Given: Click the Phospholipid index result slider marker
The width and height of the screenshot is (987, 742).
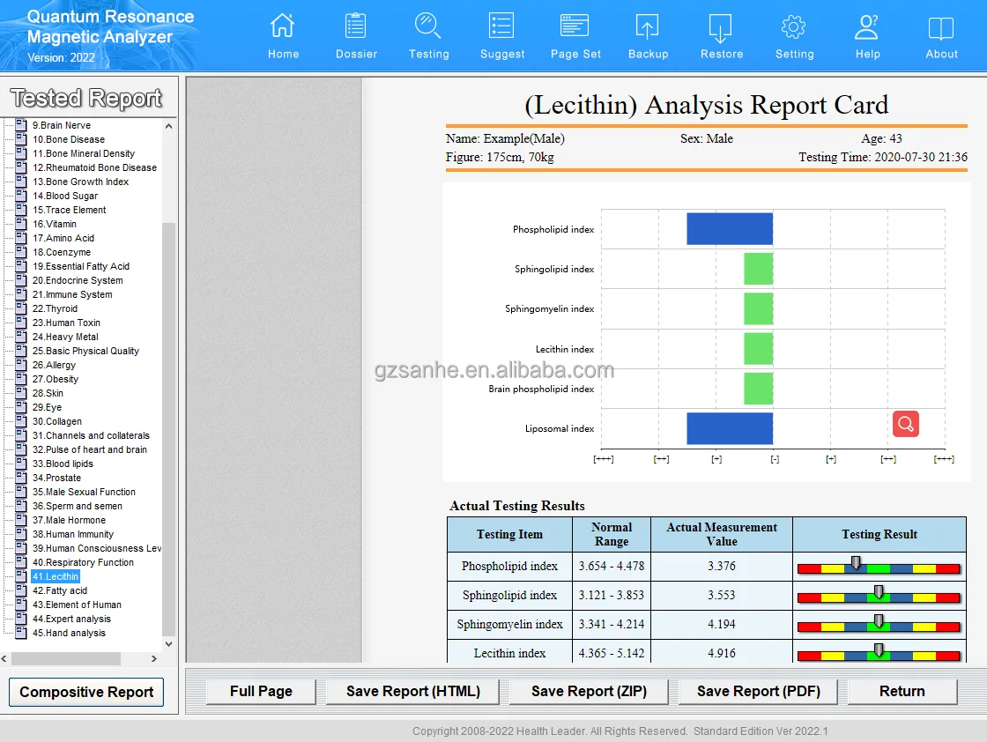Looking at the screenshot, I should click(855, 563).
